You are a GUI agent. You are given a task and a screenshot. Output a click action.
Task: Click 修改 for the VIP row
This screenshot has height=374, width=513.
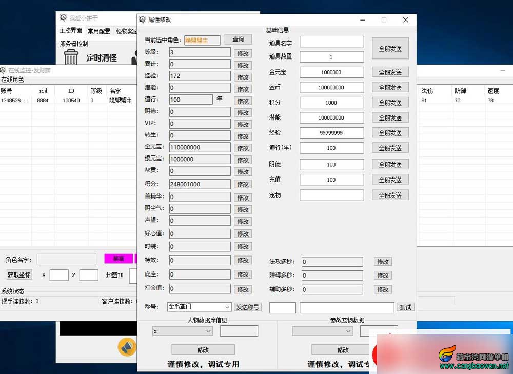(x=243, y=124)
